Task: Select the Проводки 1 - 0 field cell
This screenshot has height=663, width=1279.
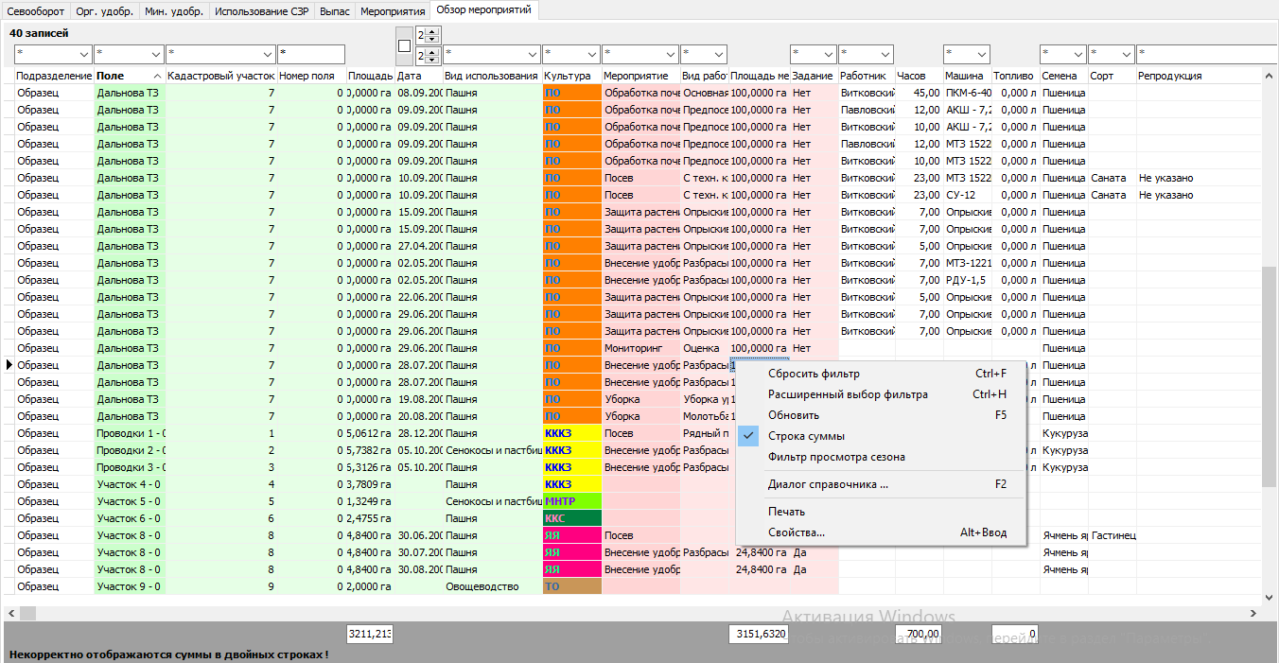Action: [130, 433]
